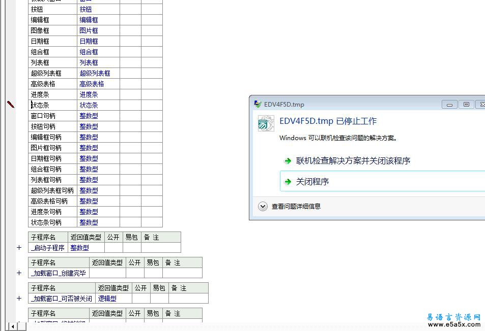Select the 按钮 variable name cell
This screenshot has width=485, height=331.
pos(52,9)
